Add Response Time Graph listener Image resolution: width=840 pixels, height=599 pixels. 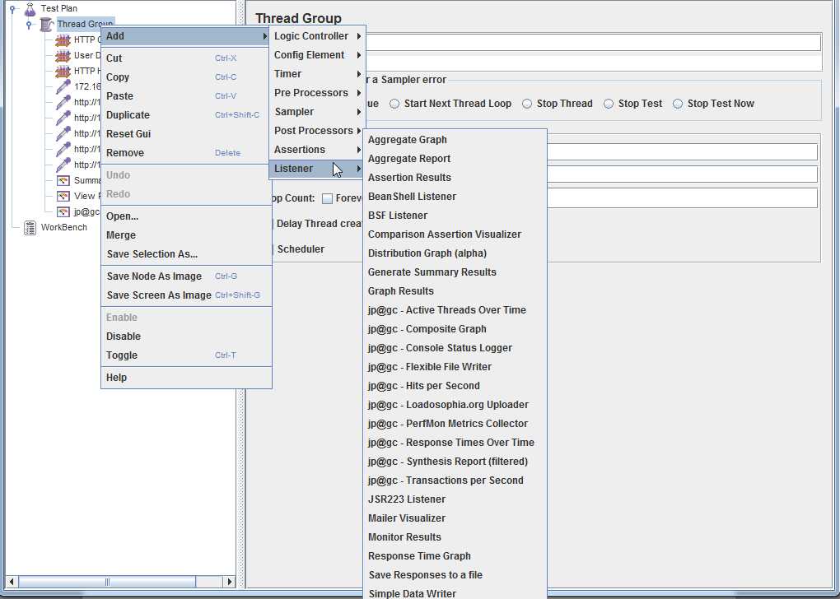click(x=455, y=556)
